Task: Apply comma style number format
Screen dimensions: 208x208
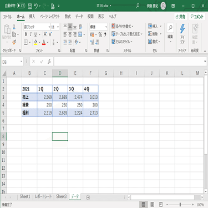Action: pyautogui.click(x=105, y=34)
